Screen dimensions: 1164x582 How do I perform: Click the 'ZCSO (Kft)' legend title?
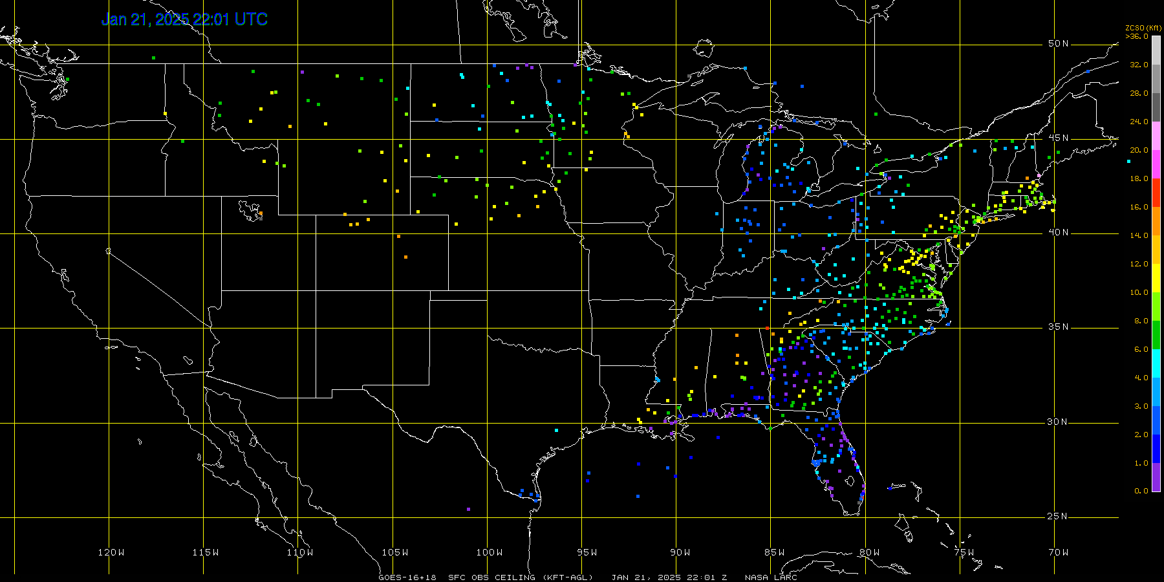(x=1143, y=28)
